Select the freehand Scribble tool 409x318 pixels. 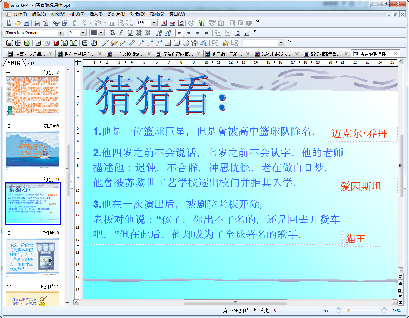coord(114,43)
